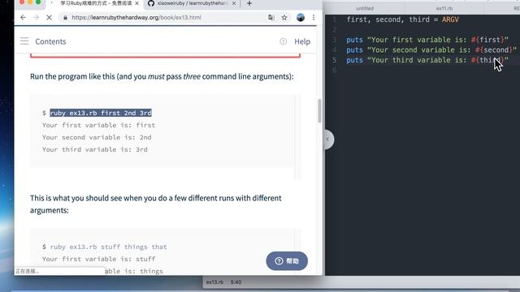The width and height of the screenshot is (520, 292).
Task: Open the ex11.rb editor tab
Action: tap(444, 8)
